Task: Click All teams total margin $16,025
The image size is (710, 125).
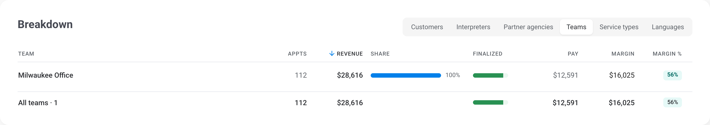Action: tap(621, 103)
